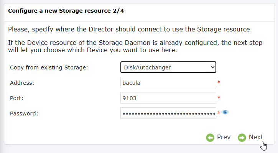Expand the dropdown chevron arrow for existing Storage

click(x=212, y=67)
